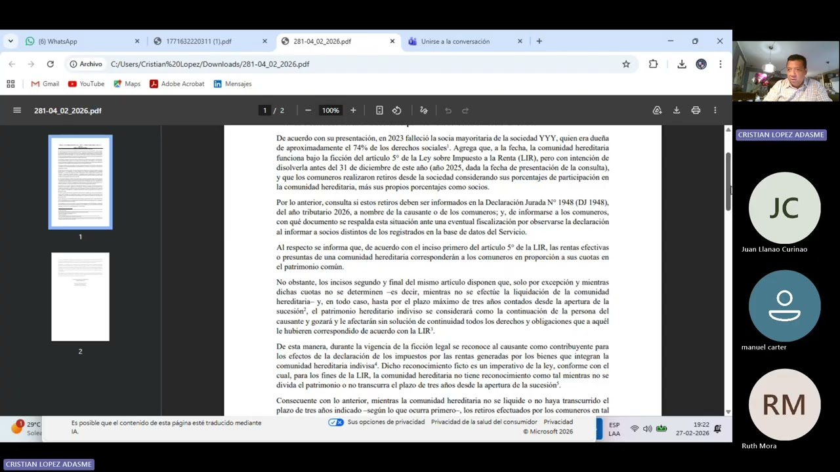The height and width of the screenshot is (472, 840).
Task: Open the Mensajes bookmark
Action: pyautogui.click(x=232, y=83)
